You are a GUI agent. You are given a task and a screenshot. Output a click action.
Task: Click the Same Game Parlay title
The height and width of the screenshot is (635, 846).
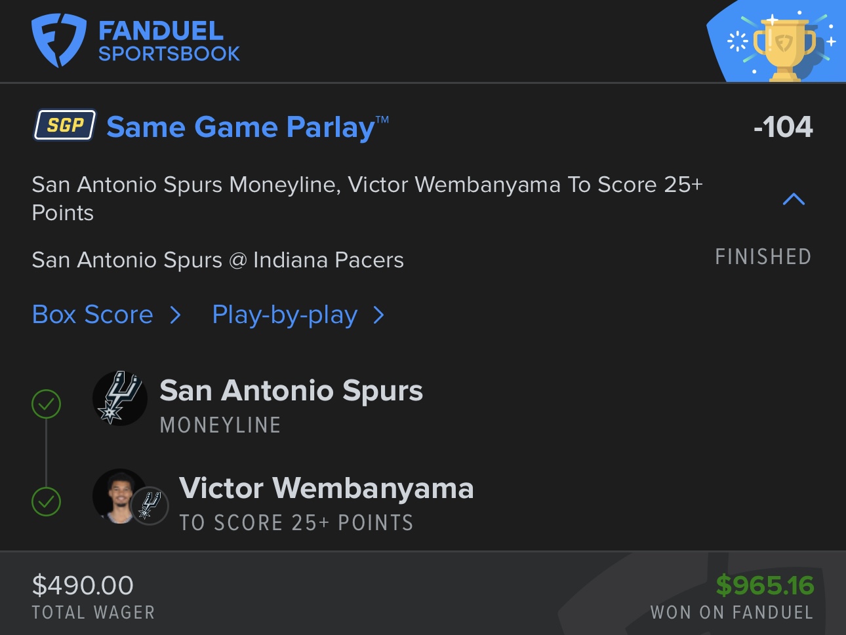241,127
